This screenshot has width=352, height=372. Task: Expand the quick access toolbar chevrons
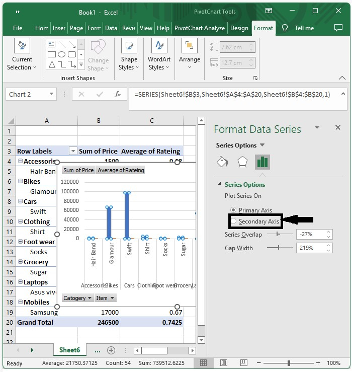(18, 12)
